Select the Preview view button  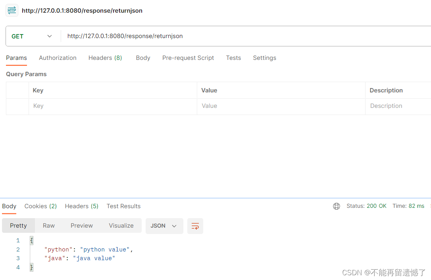tap(82, 226)
